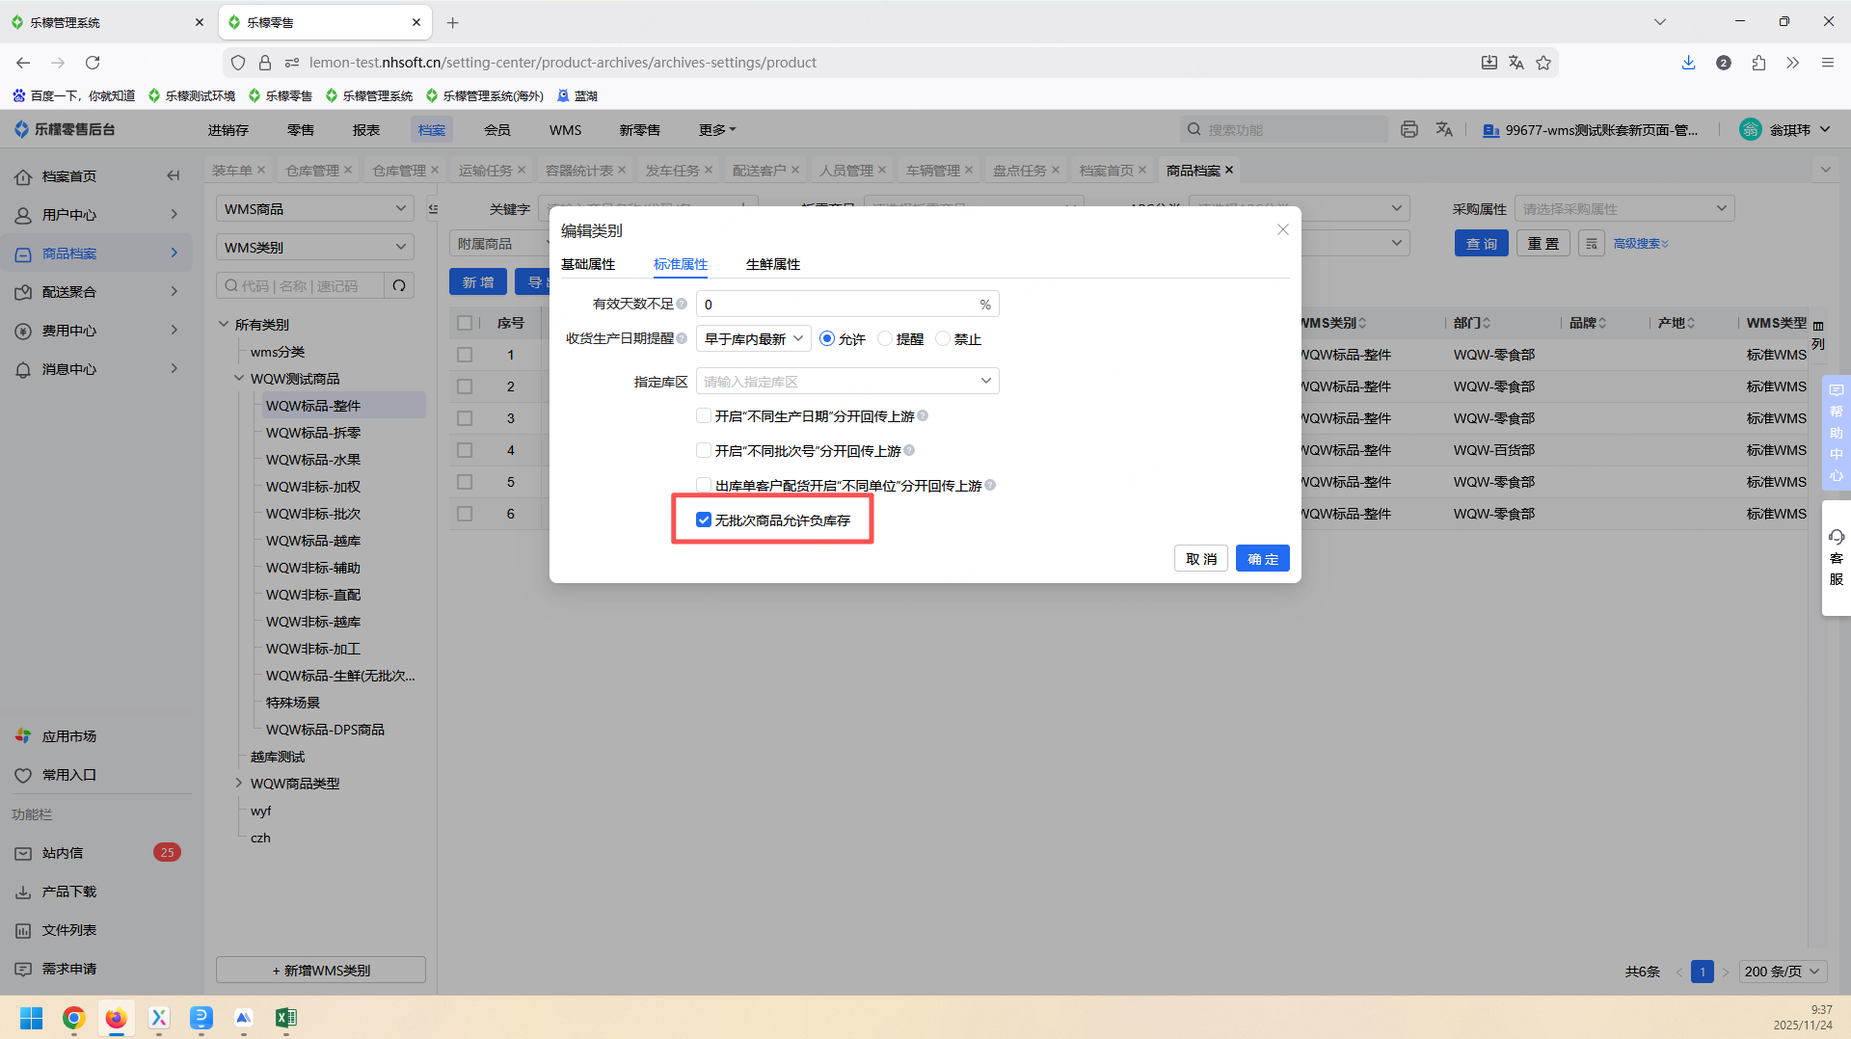Click the 取消 button
1851x1039 pixels.
click(1201, 559)
